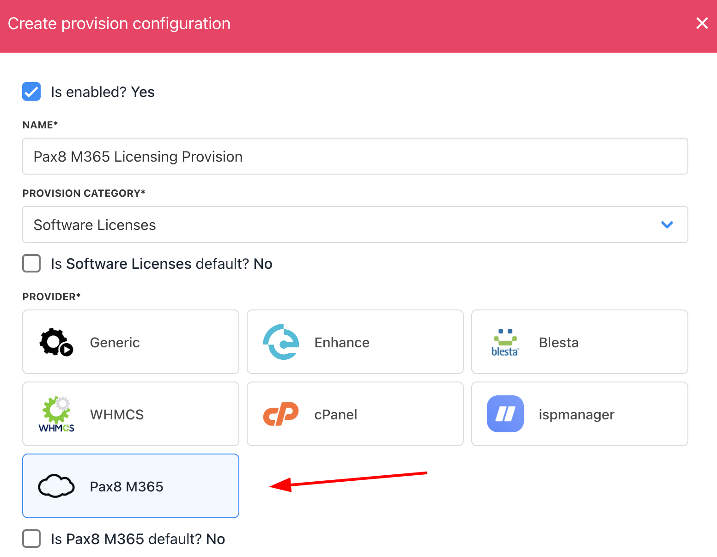Select the Pax8 M365 provider label

(127, 486)
